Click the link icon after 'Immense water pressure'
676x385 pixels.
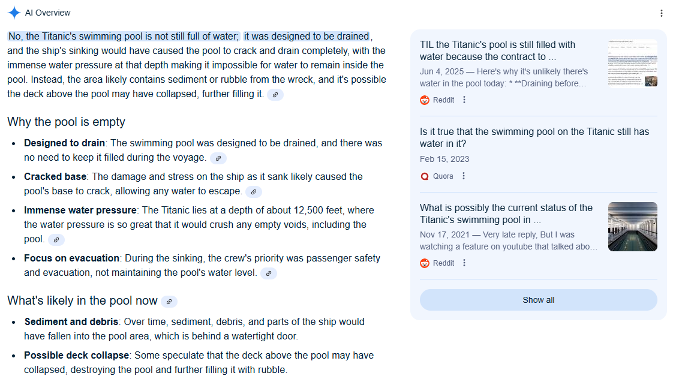coord(56,240)
